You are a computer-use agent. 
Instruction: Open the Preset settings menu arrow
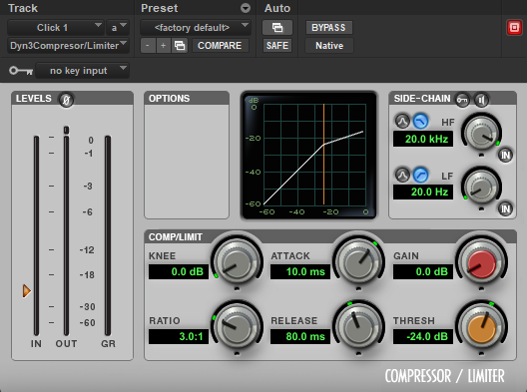coord(246,8)
